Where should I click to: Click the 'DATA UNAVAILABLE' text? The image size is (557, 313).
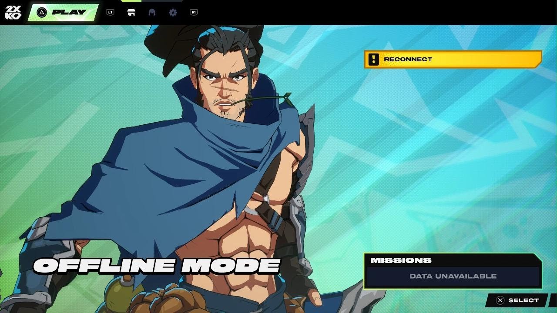pyautogui.click(x=453, y=276)
